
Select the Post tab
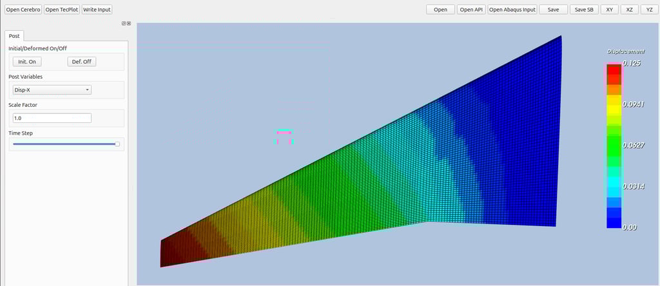pyautogui.click(x=14, y=36)
